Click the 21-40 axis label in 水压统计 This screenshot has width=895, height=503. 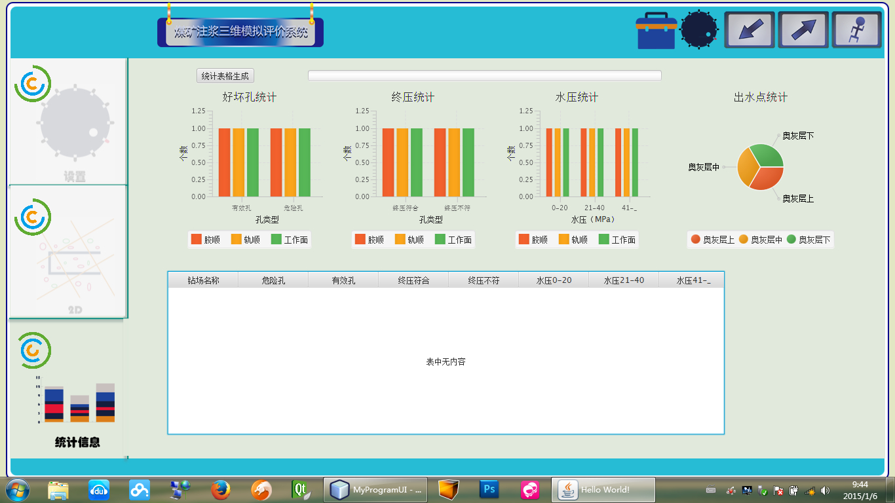point(595,208)
